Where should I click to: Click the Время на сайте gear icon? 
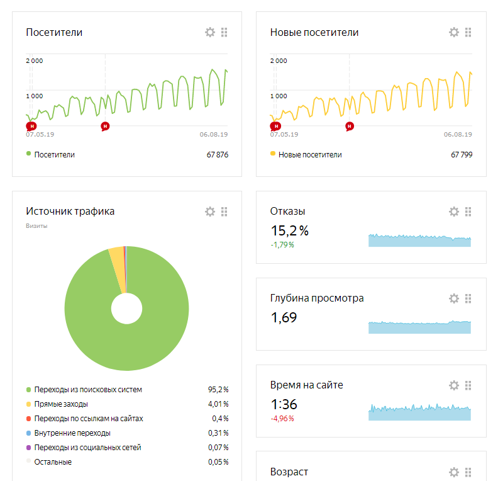tap(454, 385)
